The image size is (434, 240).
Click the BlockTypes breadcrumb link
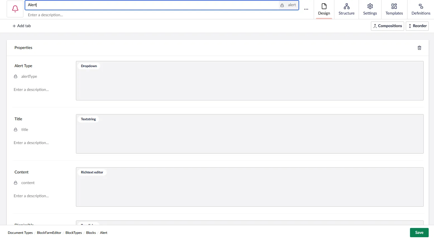pos(74,233)
